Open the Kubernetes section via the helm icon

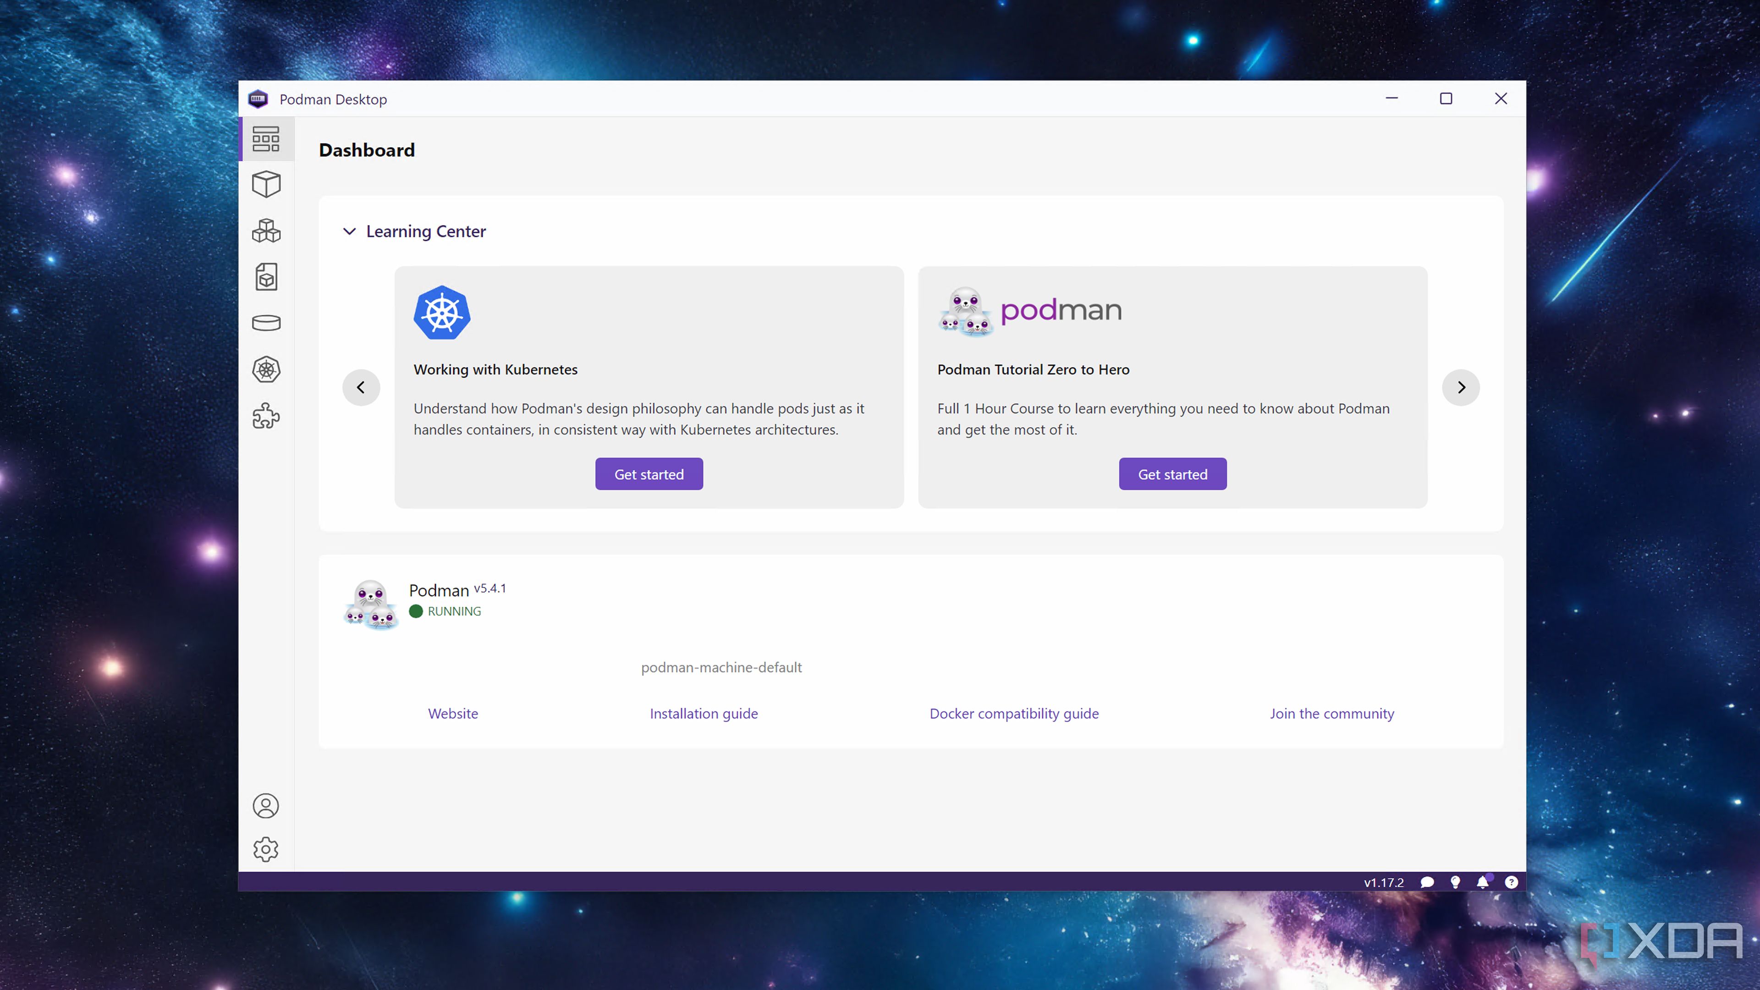266,369
